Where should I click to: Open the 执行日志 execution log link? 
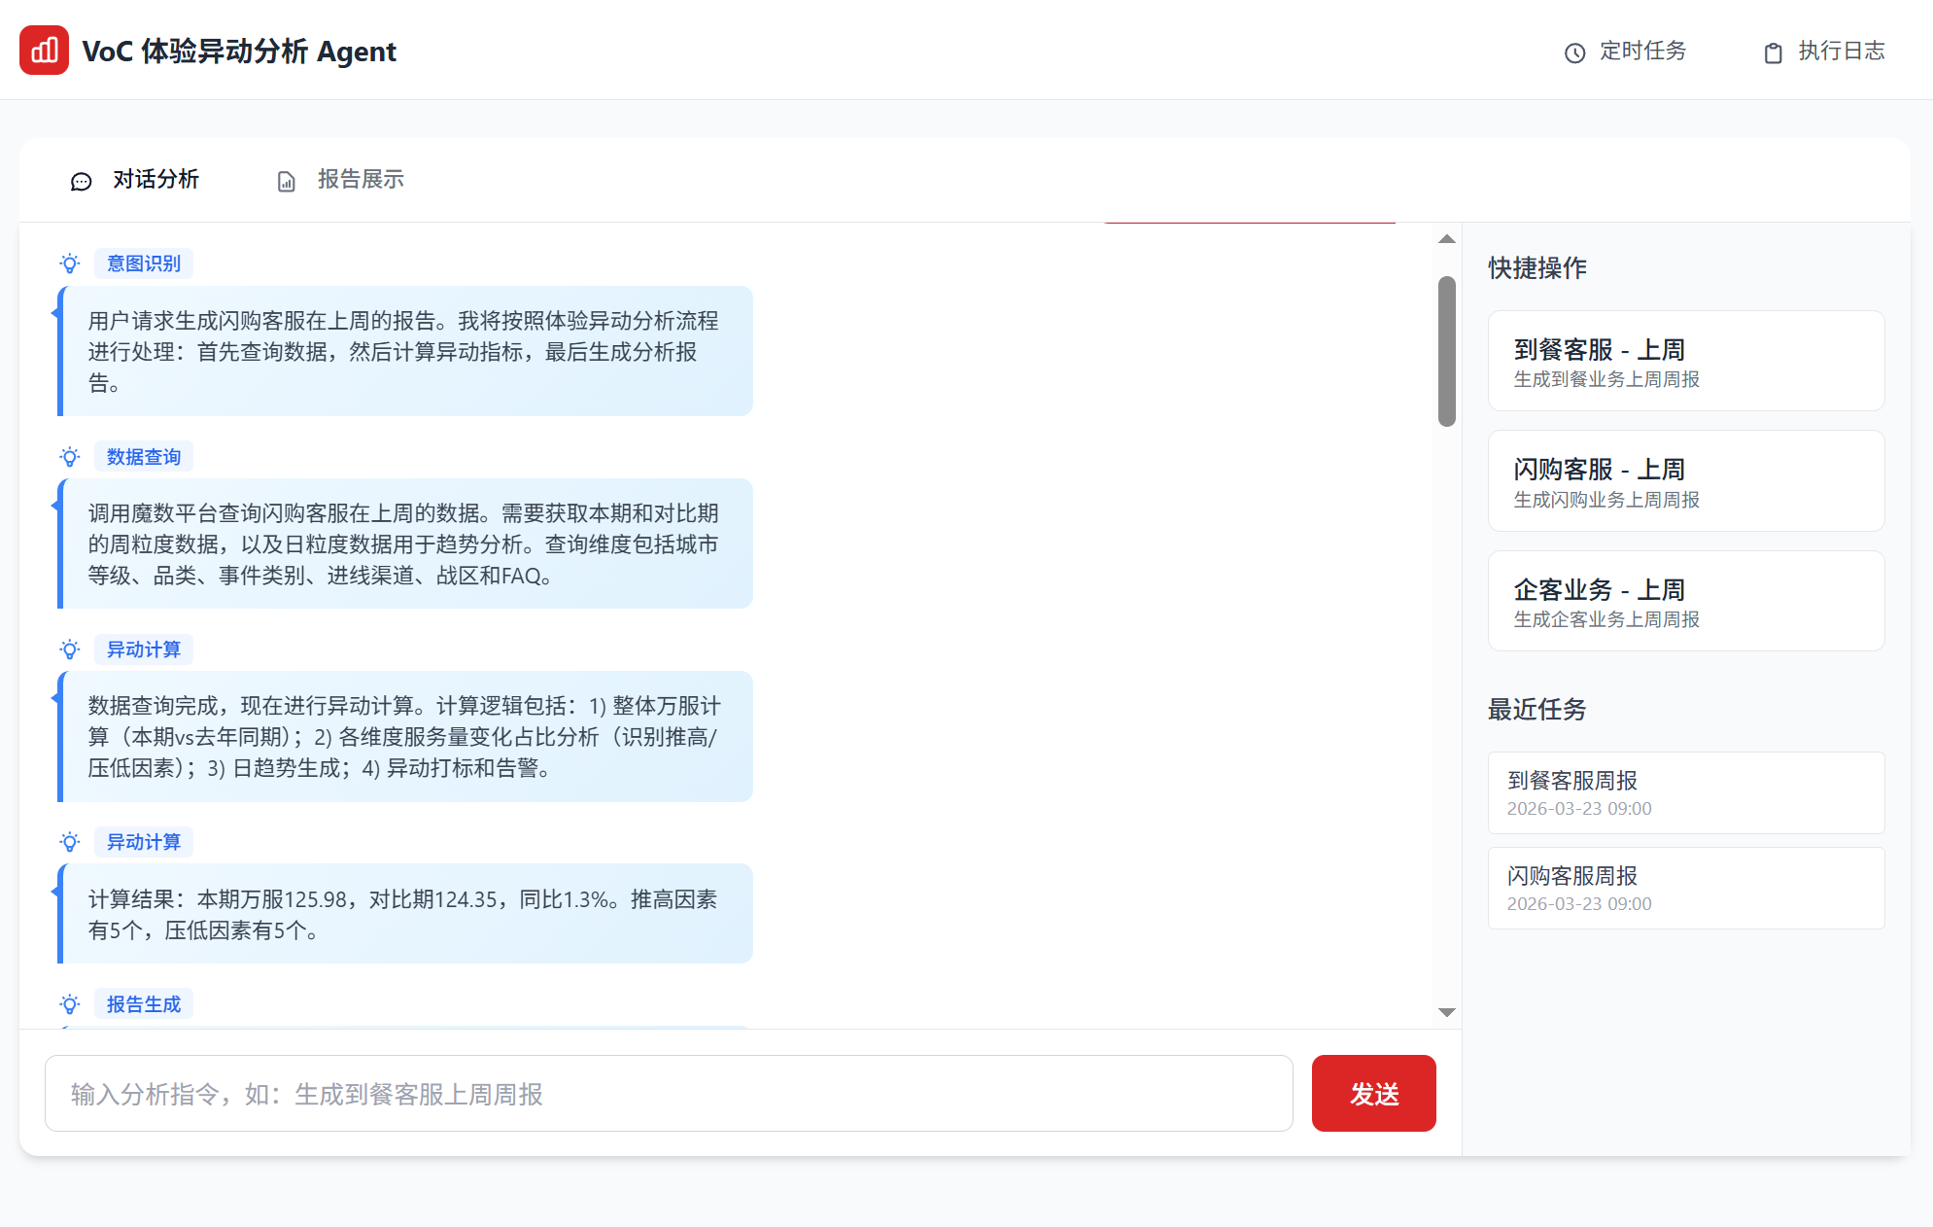point(1824,52)
